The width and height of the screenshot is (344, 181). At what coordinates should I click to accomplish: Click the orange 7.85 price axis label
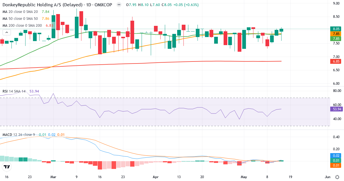pyautogui.click(x=336, y=34)
